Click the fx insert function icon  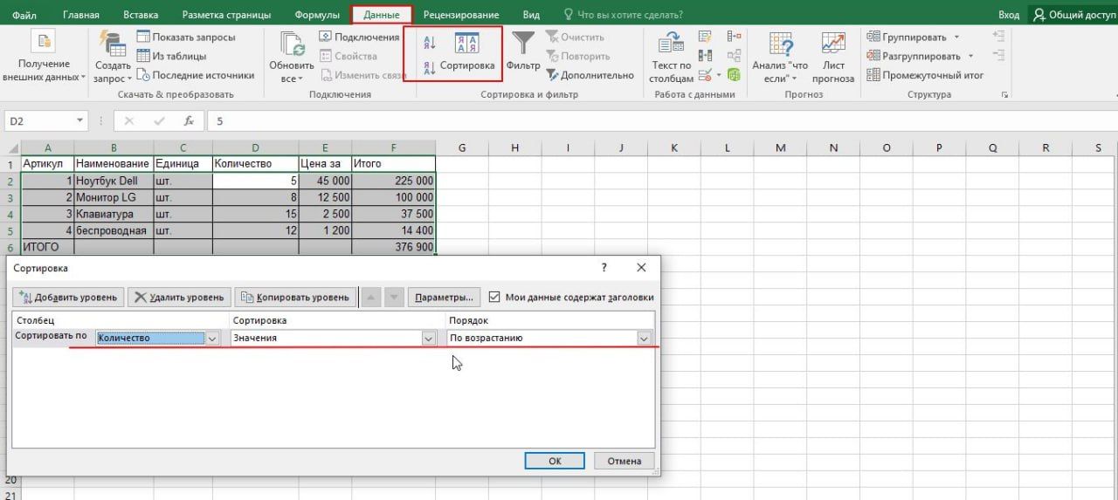[x=189, y=120]
